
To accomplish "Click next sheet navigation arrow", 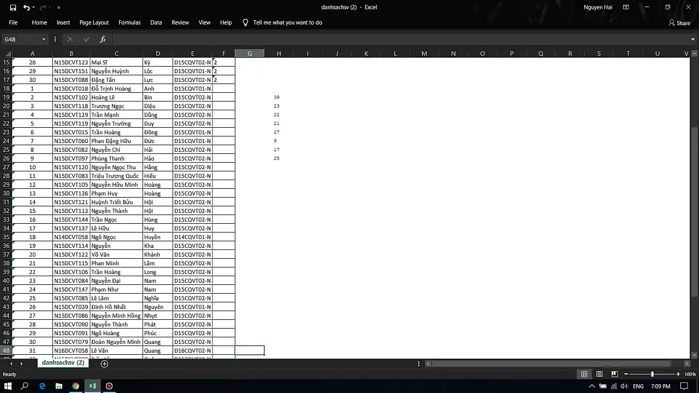I will 22,364.
